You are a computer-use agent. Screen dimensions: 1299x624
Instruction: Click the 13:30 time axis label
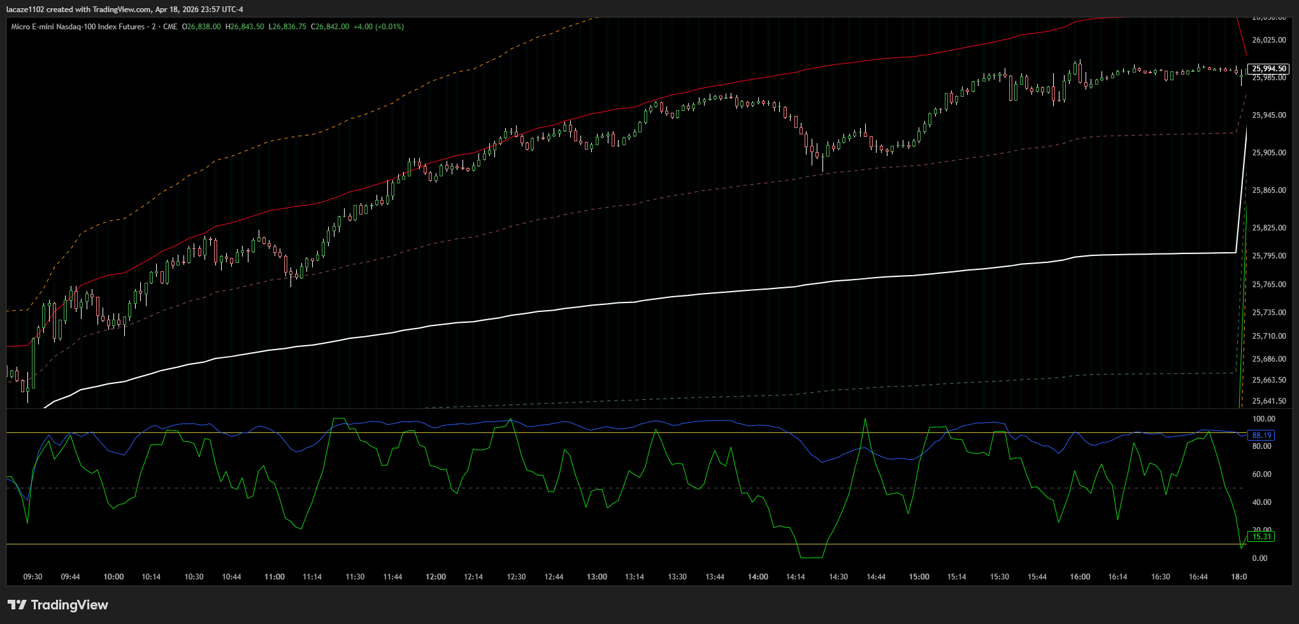[x=677, y=577]
